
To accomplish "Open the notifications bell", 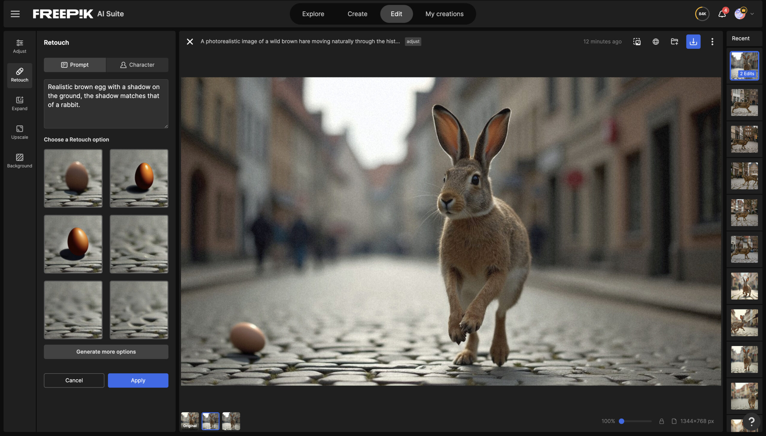I will 722,14.
